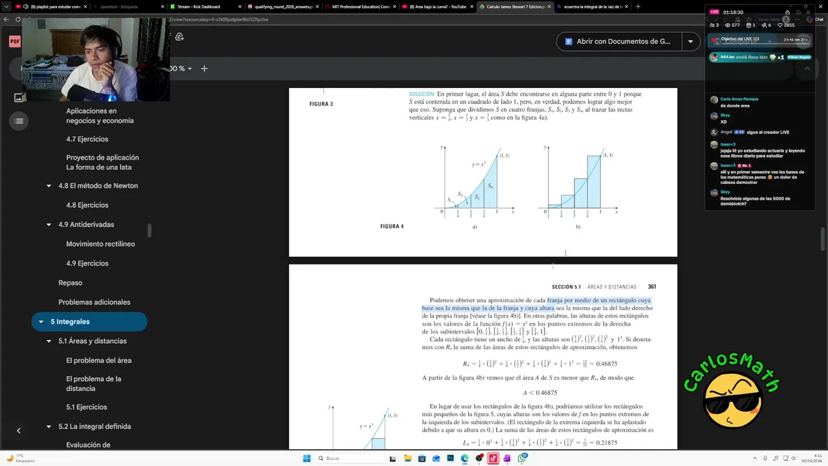Open Microsoft Store from the taskbar
Image resolution: width=828 pixels, height=466 pixels.
pos(422,458)
